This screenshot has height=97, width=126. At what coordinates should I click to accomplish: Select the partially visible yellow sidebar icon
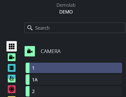coord(12,96)
